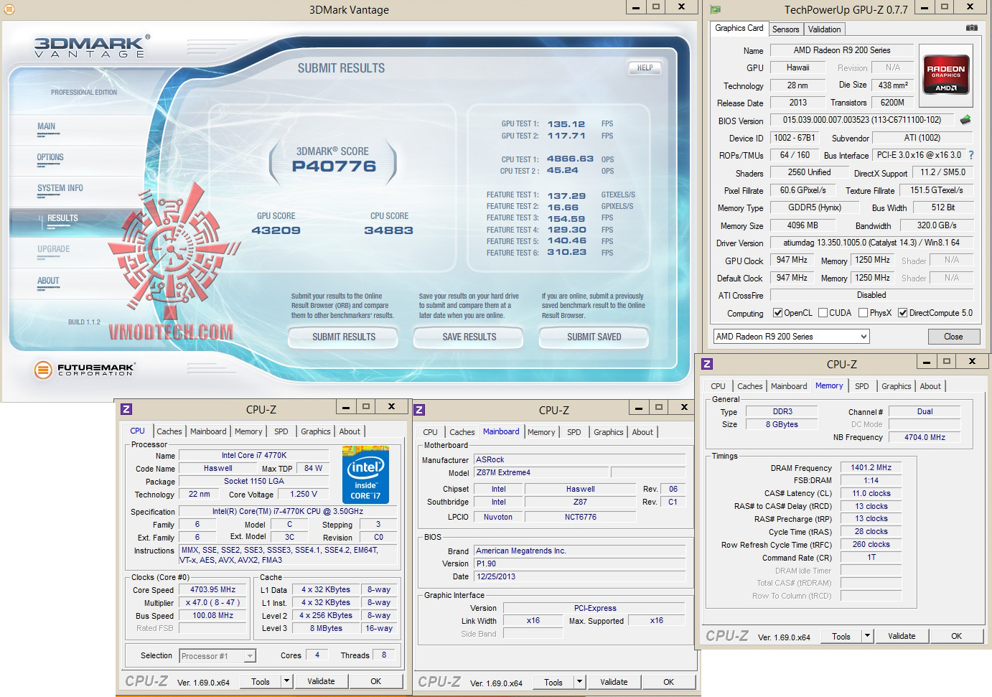Screen dimensions: 992x697
Task: Click the CPU-Z icon in the Mainboard window title
Action: (420, 410)
